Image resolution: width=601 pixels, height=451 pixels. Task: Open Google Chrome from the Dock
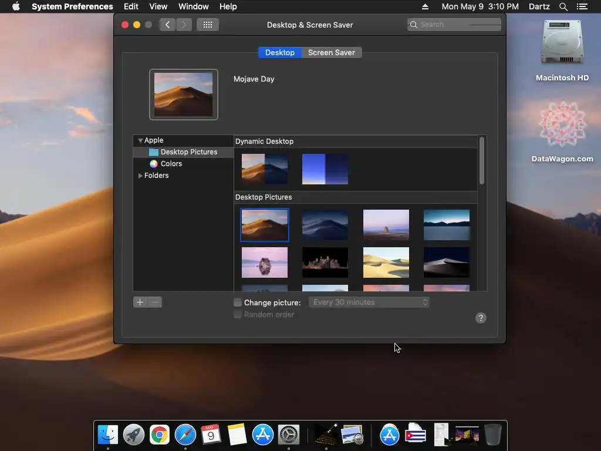click(160, 435)
